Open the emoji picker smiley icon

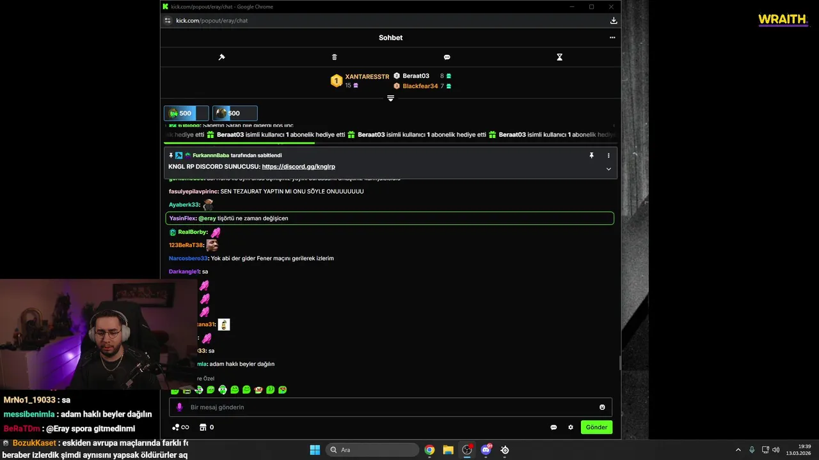tap(602, 407)
